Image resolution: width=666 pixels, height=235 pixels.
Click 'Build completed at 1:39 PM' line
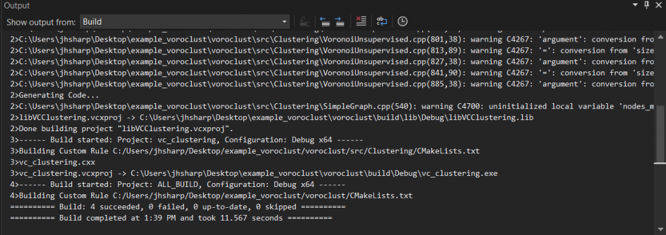[x=171, y=218]
